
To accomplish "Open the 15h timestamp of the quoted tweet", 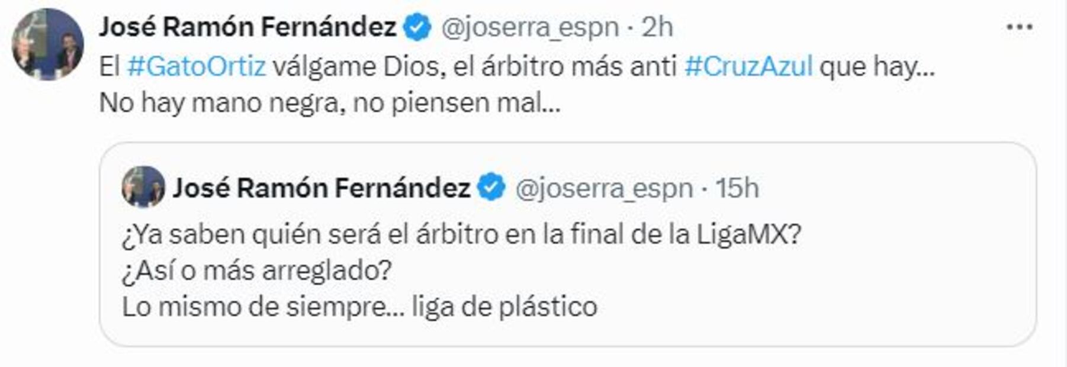I will point(737,188).
